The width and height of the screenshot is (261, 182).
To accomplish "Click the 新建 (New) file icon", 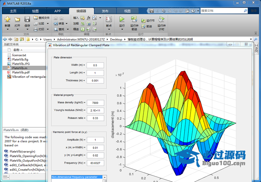I will click(x=7, y=19).
